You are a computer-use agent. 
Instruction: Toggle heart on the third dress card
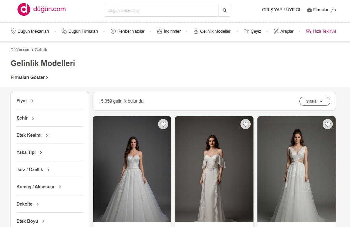(x=327, y=124)
